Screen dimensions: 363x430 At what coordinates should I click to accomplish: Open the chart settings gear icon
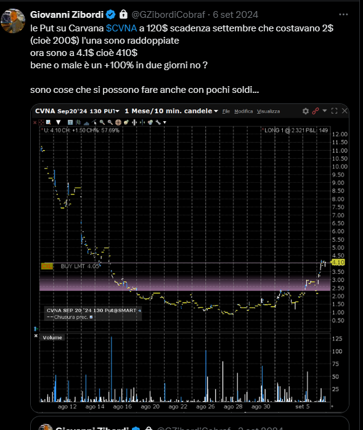[306, 111]
